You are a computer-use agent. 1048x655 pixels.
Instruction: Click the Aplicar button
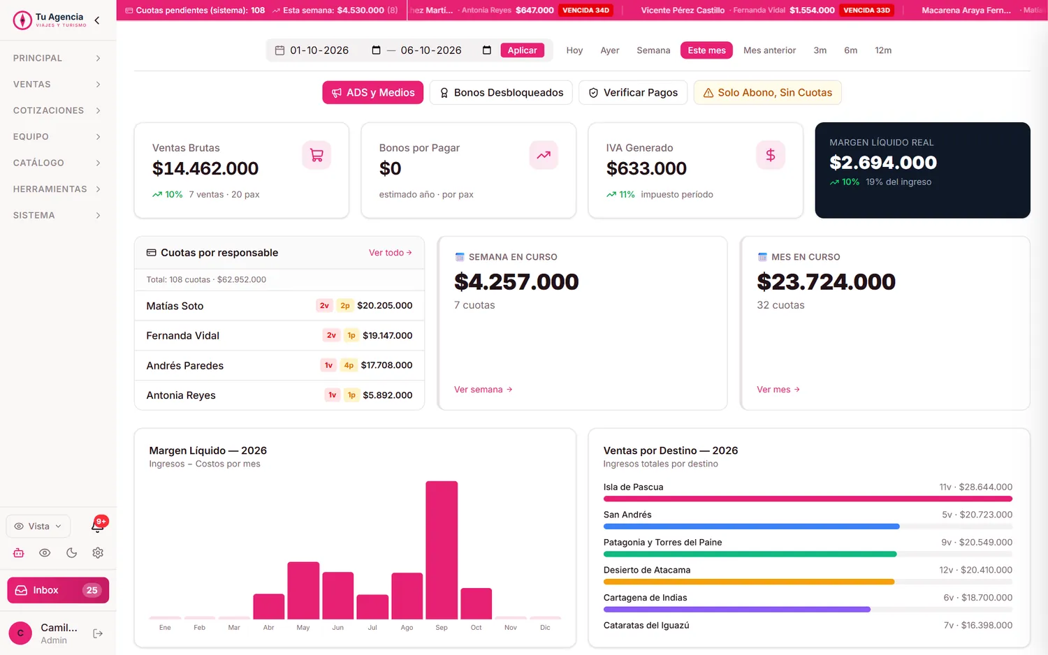click(522, 50)
